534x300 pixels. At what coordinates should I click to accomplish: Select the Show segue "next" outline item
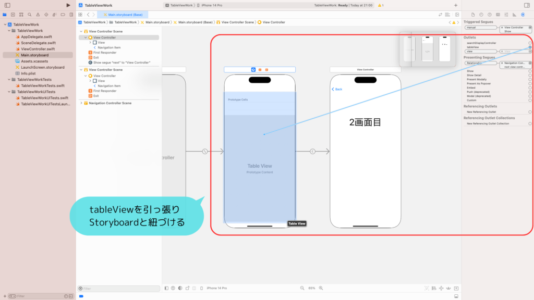point(119,63)
